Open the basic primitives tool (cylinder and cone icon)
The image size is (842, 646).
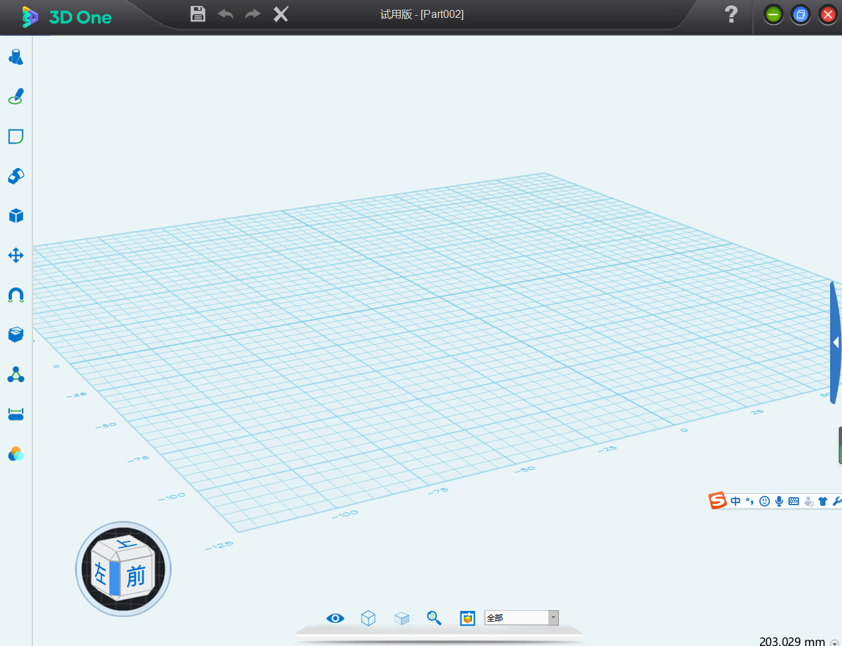coord(16,57)
